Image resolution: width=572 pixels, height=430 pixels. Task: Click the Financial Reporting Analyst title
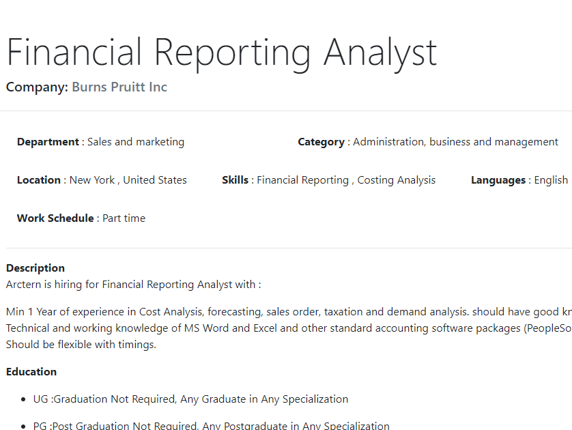221,53
